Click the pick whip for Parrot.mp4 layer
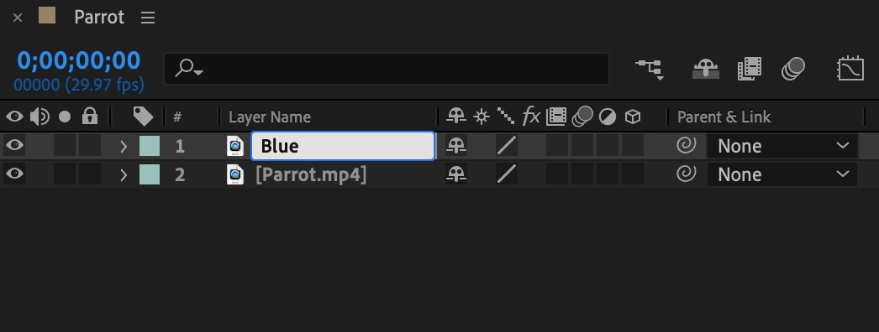The image size is (879, 332). coord(687,174)
